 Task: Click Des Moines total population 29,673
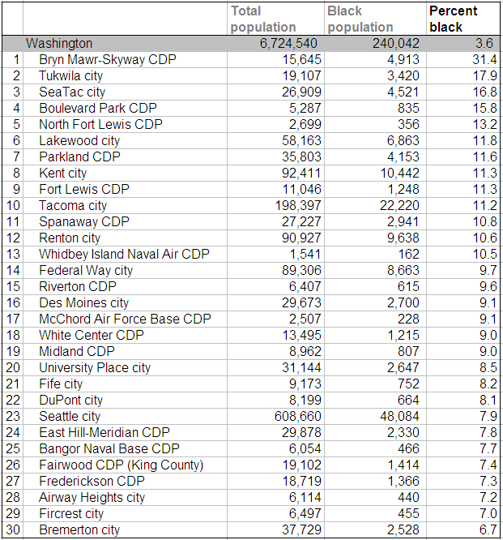(301, 302)
